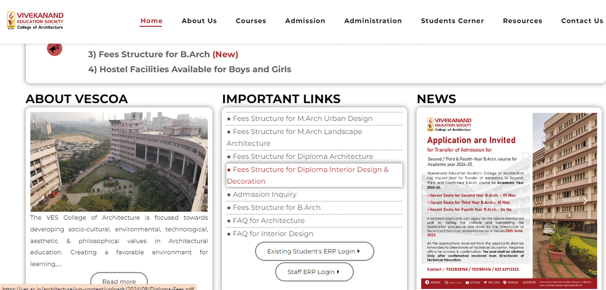Open the Admission menu
Screen dimensions: 606x290
305,21
